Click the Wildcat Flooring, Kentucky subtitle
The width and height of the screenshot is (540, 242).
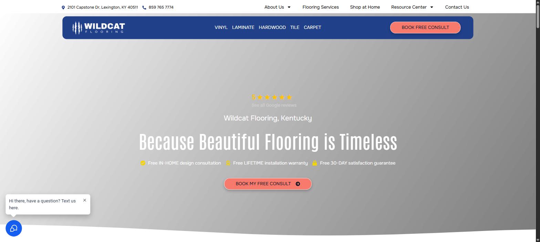pyautogui.click(x=268, y=118)
